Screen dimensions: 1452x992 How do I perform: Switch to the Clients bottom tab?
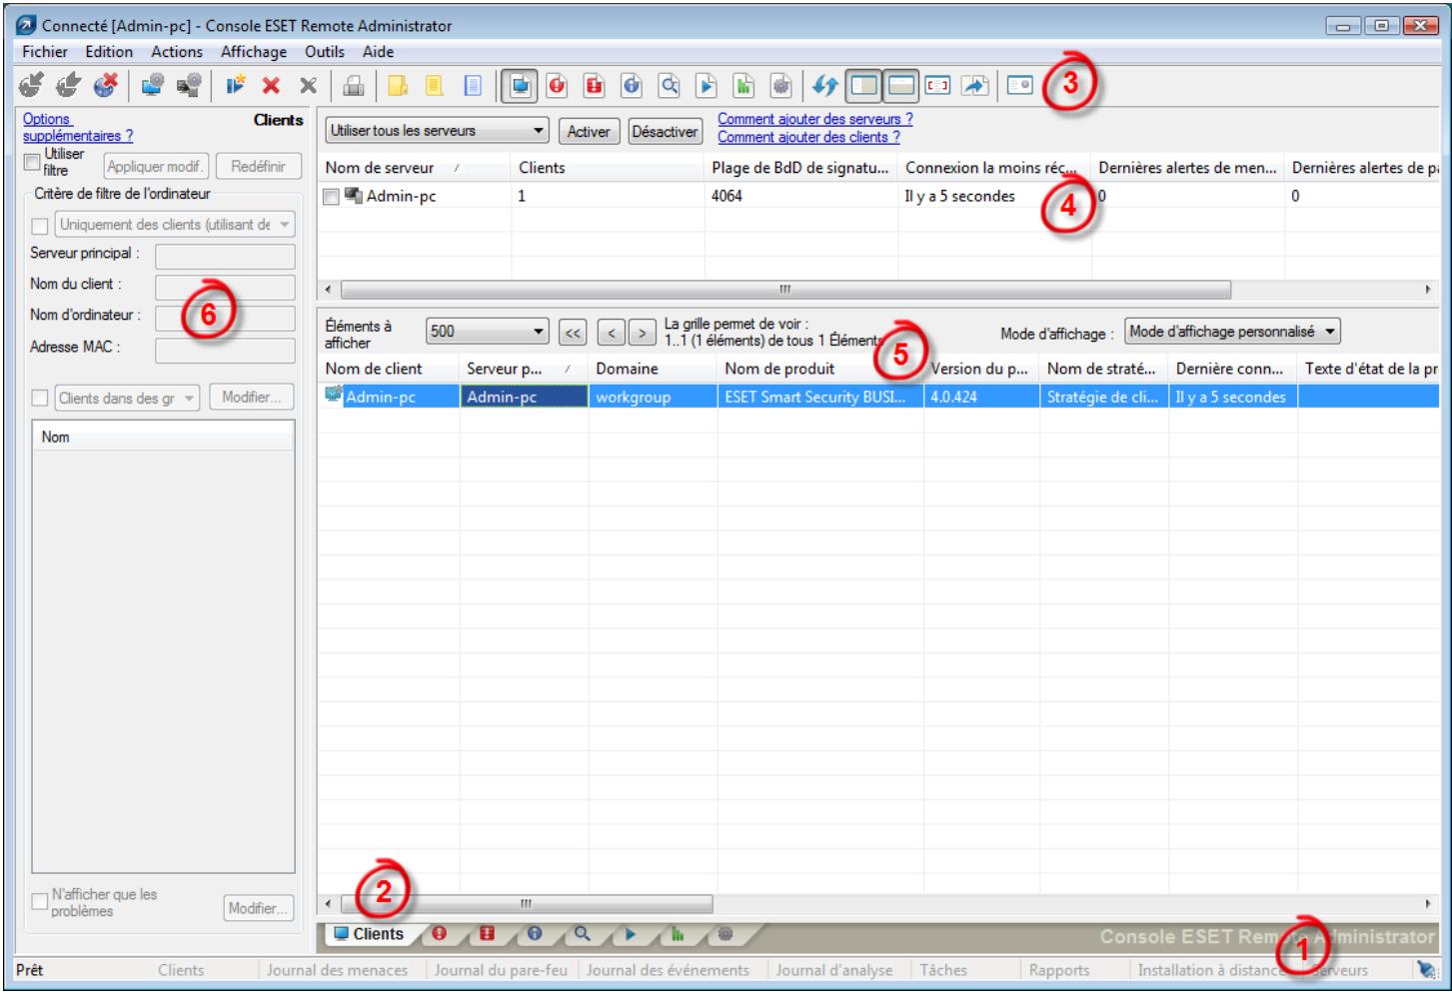[369, 934]
